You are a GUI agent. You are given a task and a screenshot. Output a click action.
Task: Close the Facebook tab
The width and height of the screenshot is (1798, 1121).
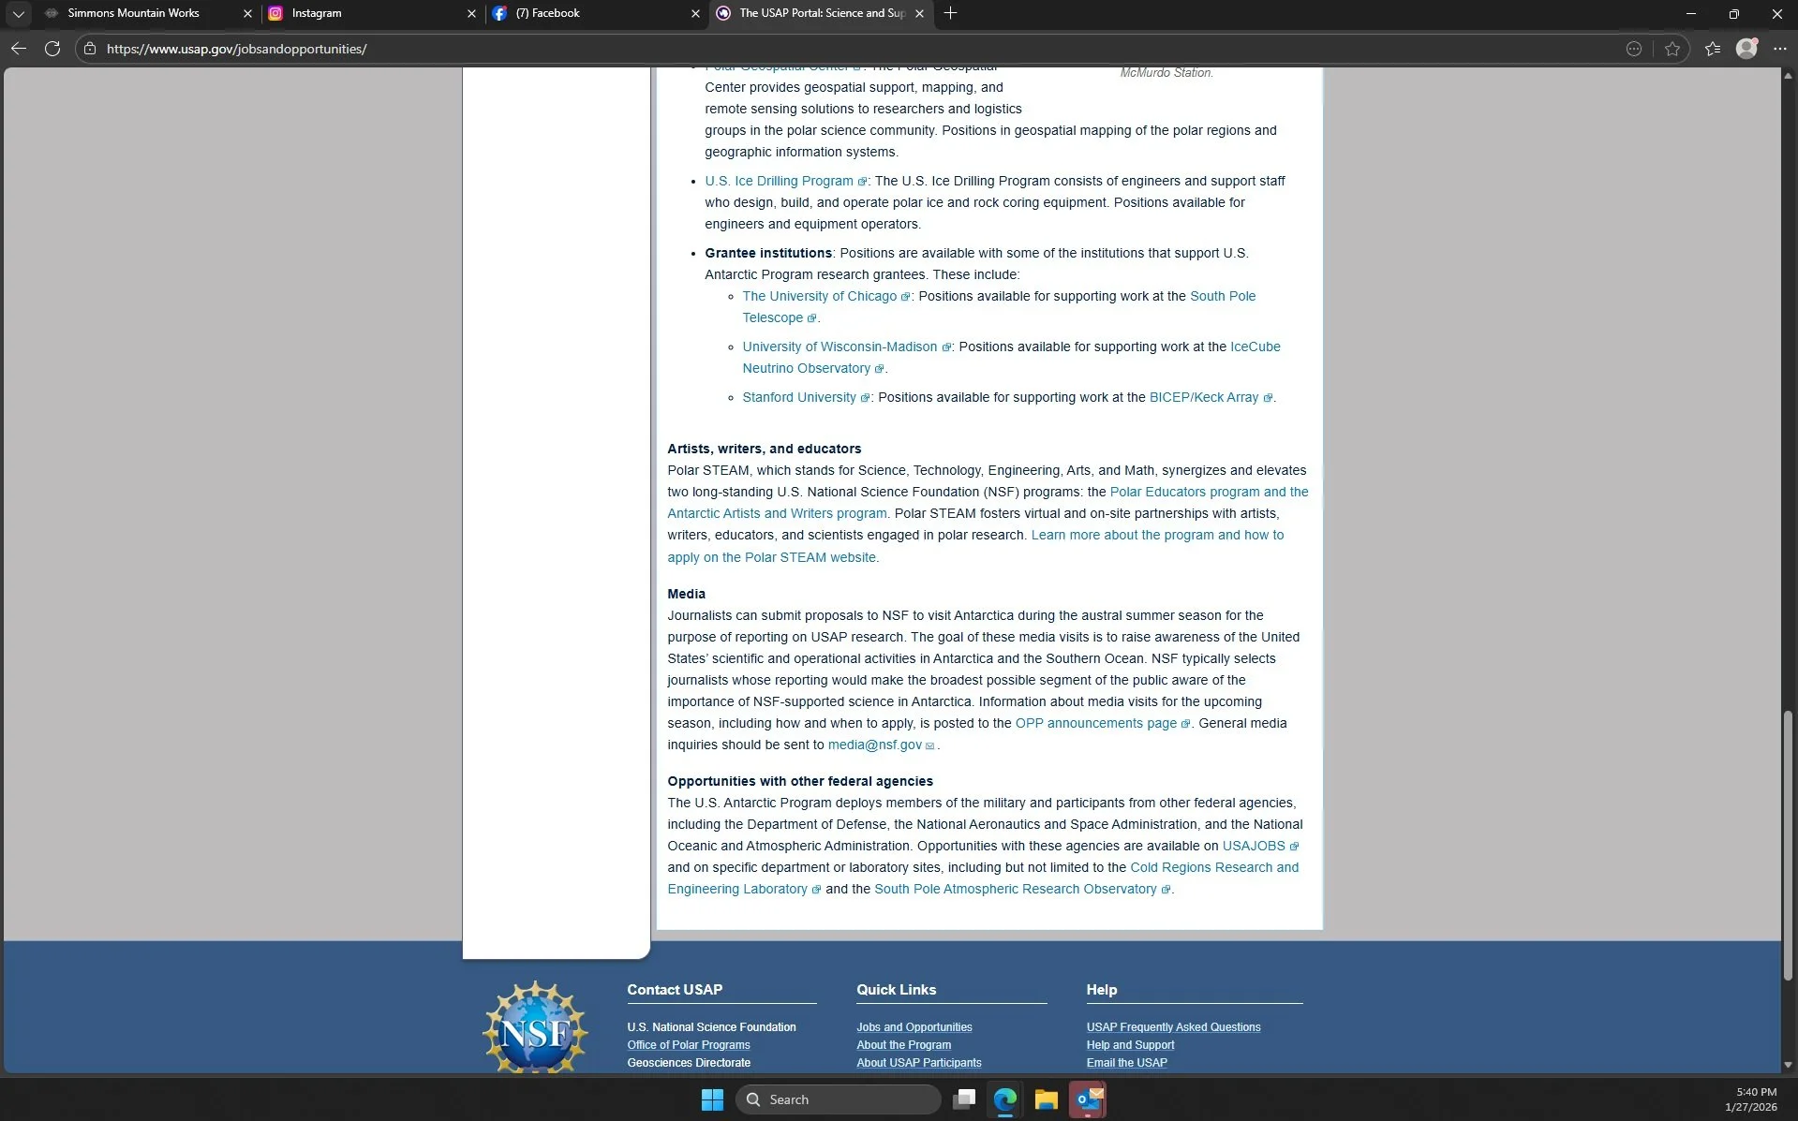[x=695, y=13]
